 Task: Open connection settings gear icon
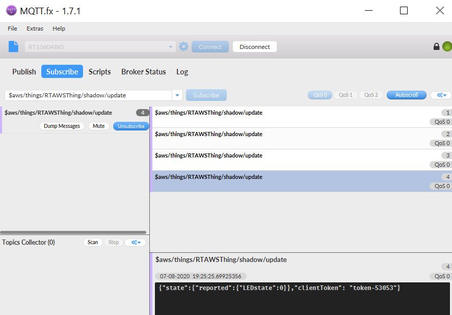(x=183, y=46)
